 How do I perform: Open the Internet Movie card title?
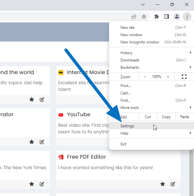pyautogui.click(x=88, y=72)
